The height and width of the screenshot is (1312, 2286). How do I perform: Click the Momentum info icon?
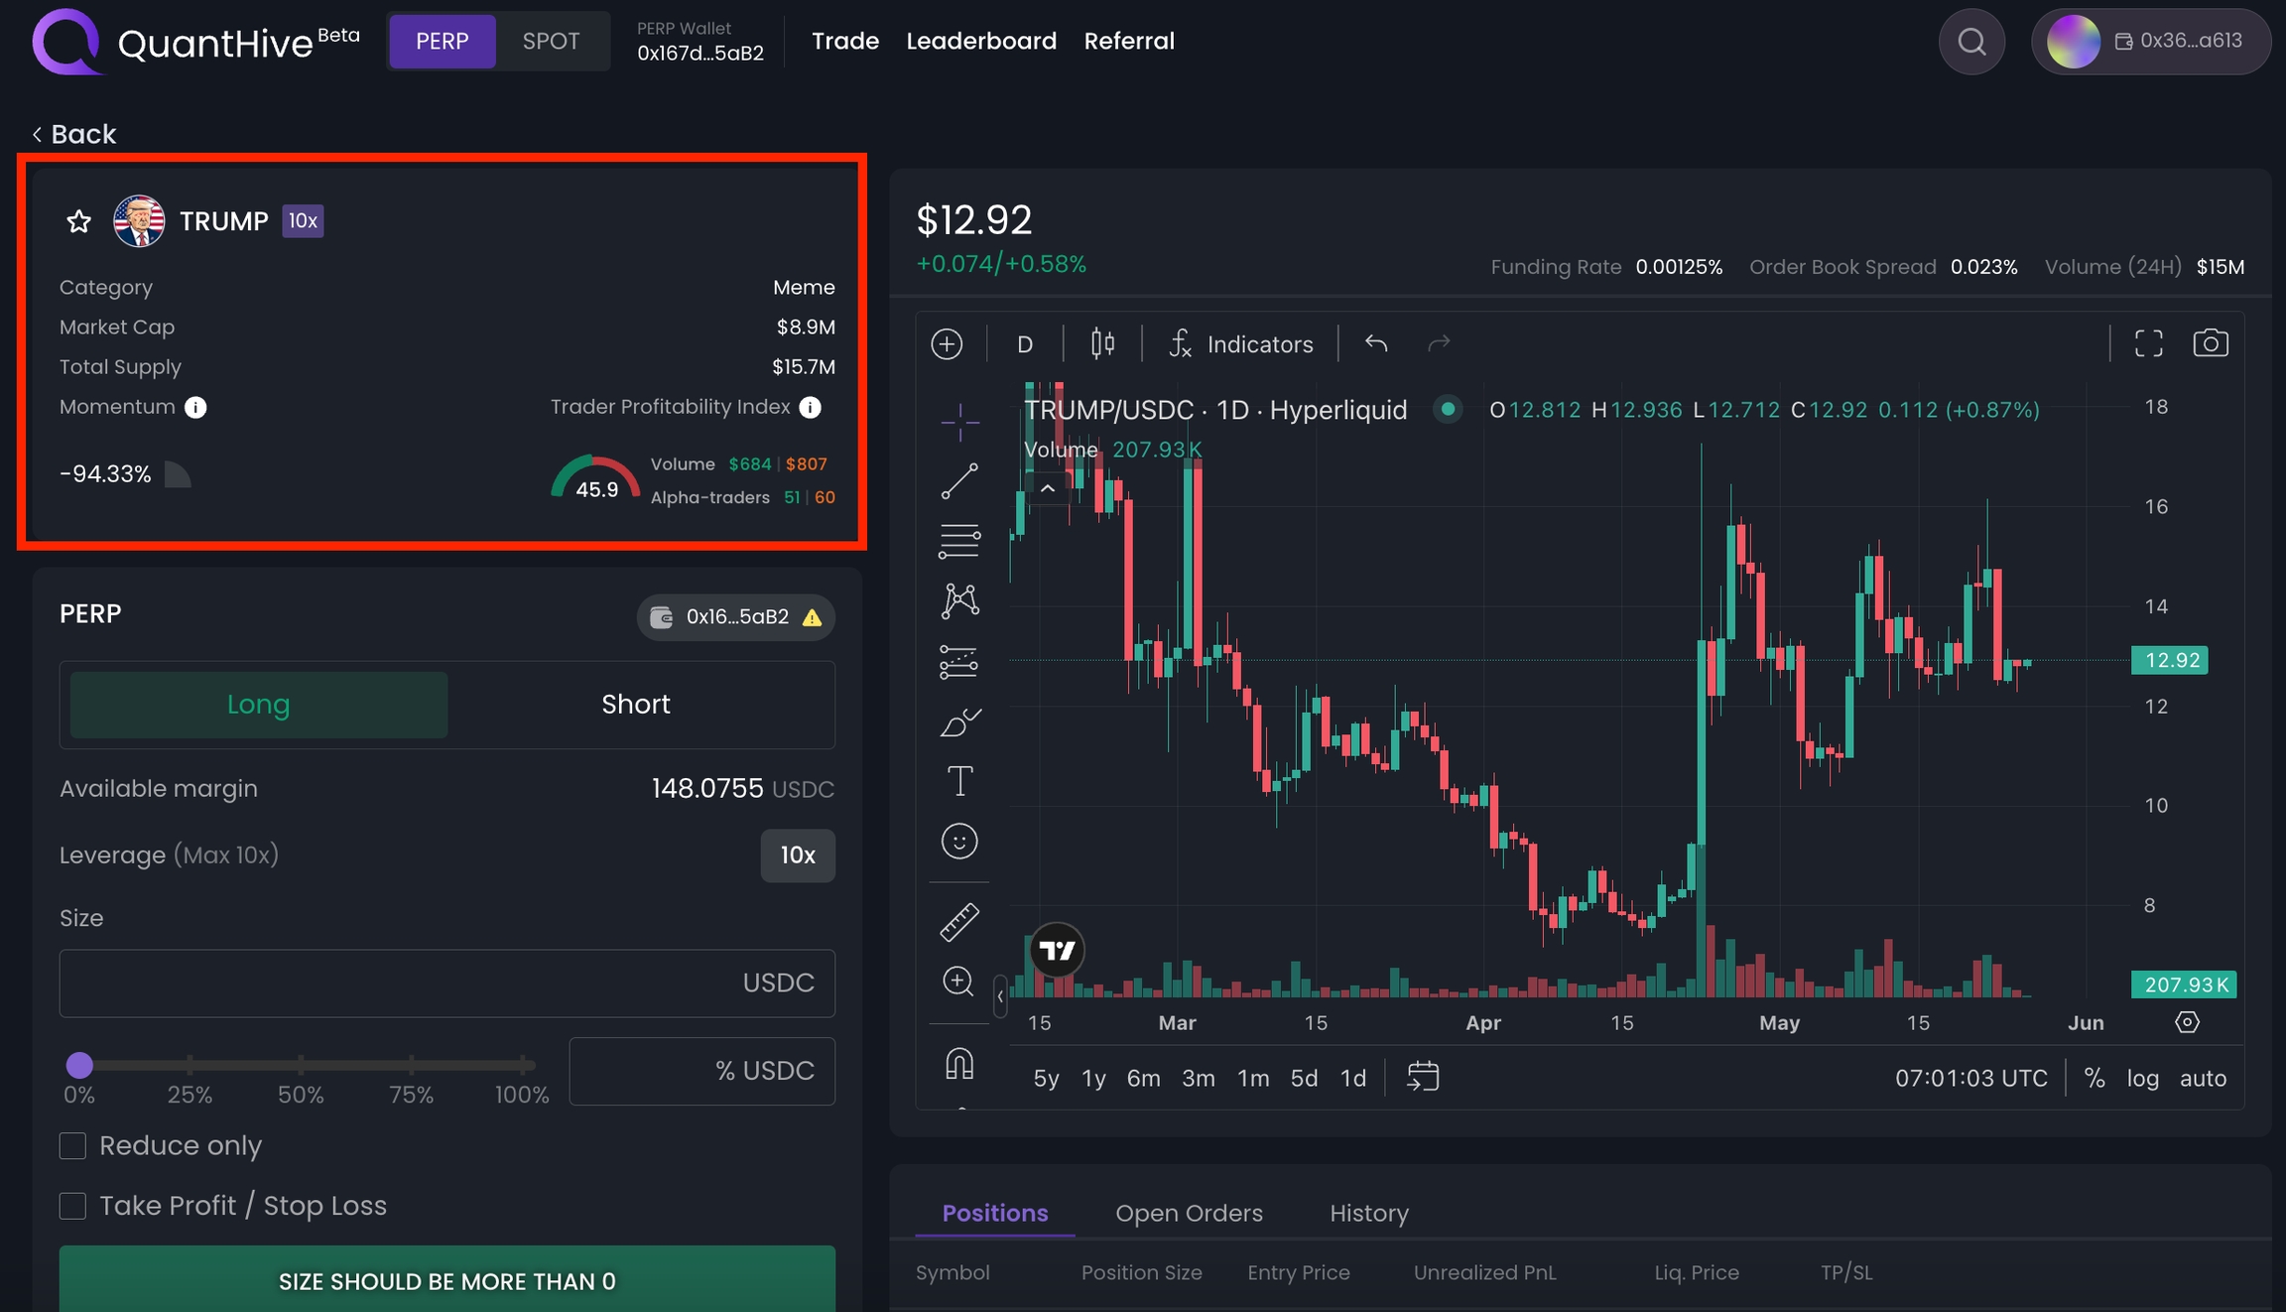tap(195, 408)
